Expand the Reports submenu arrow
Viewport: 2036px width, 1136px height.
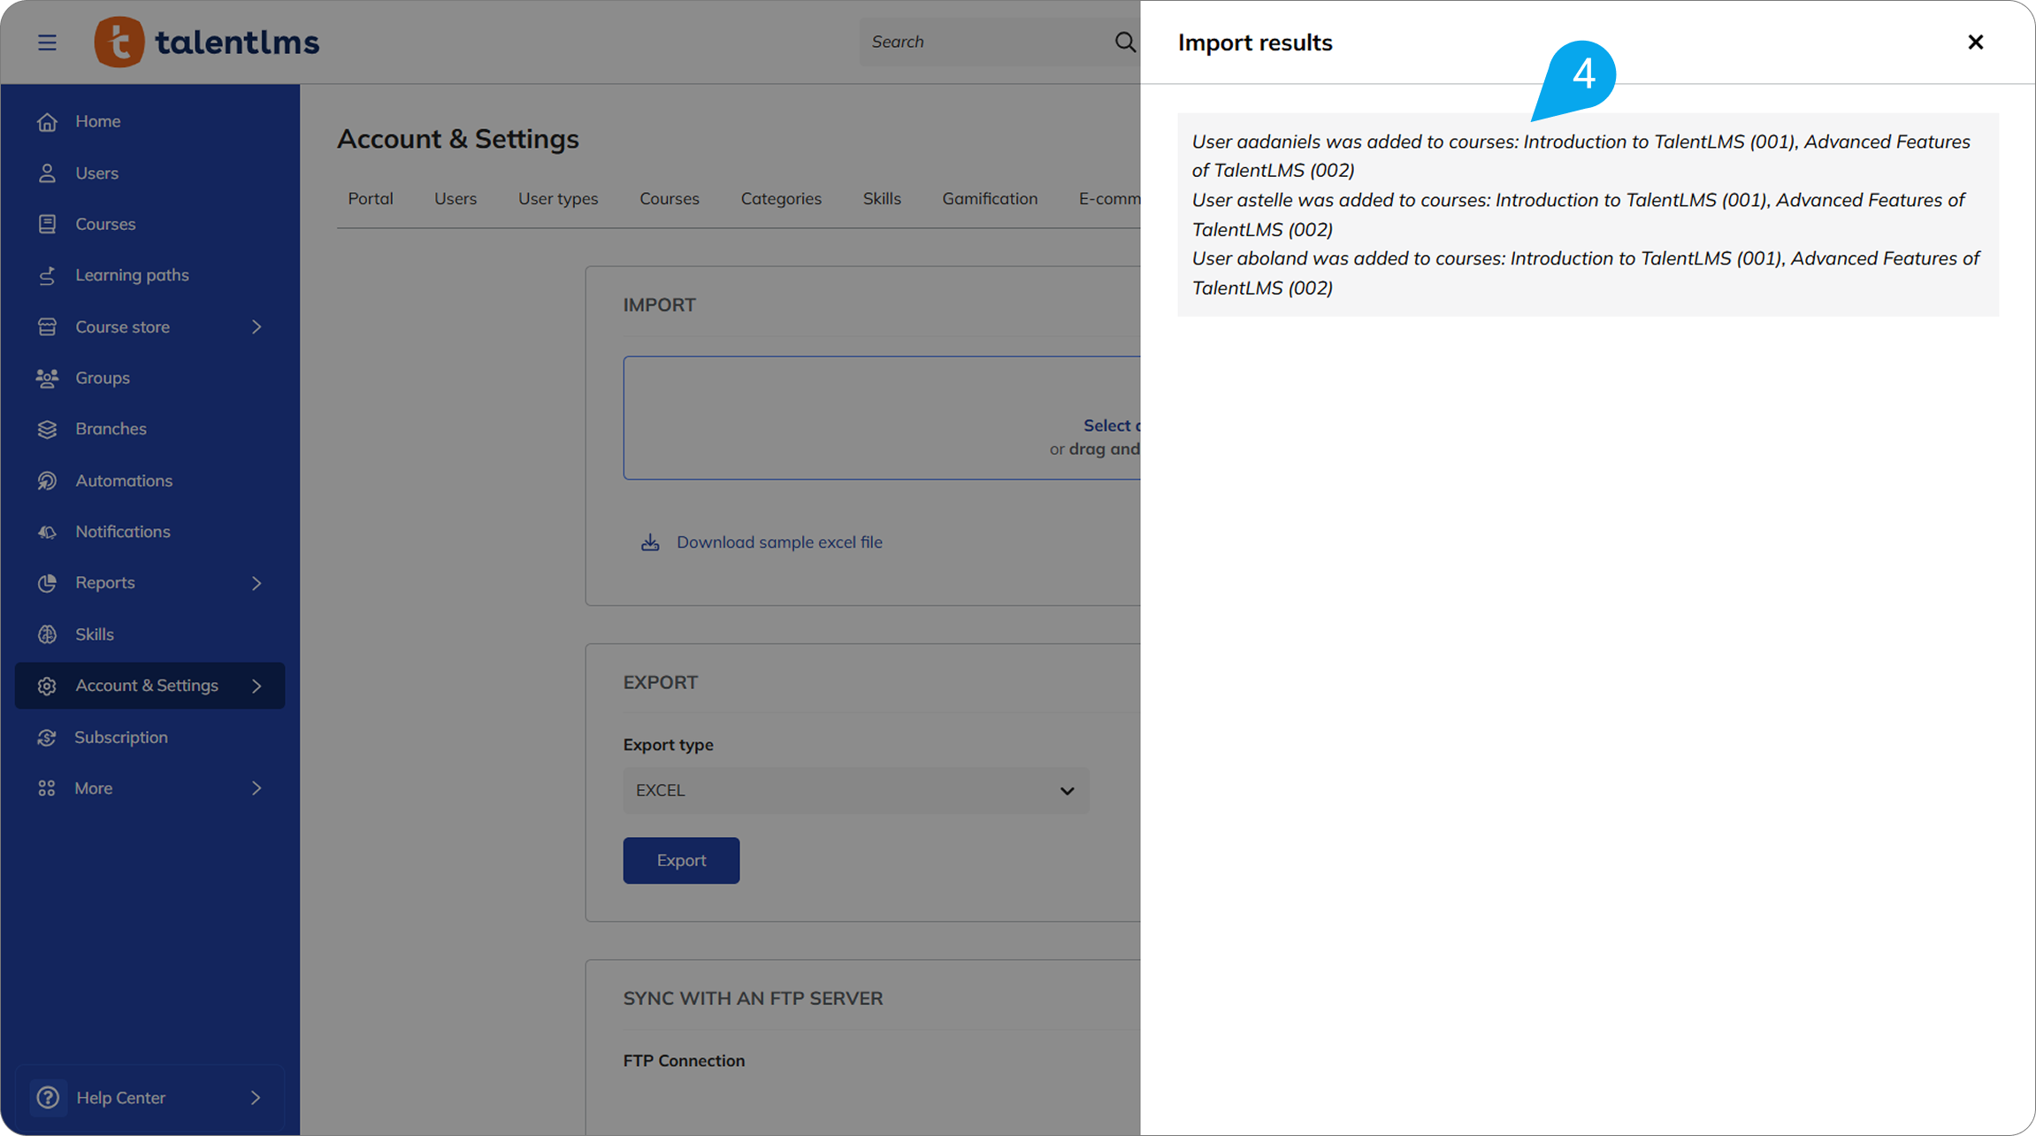click(256, 583)
